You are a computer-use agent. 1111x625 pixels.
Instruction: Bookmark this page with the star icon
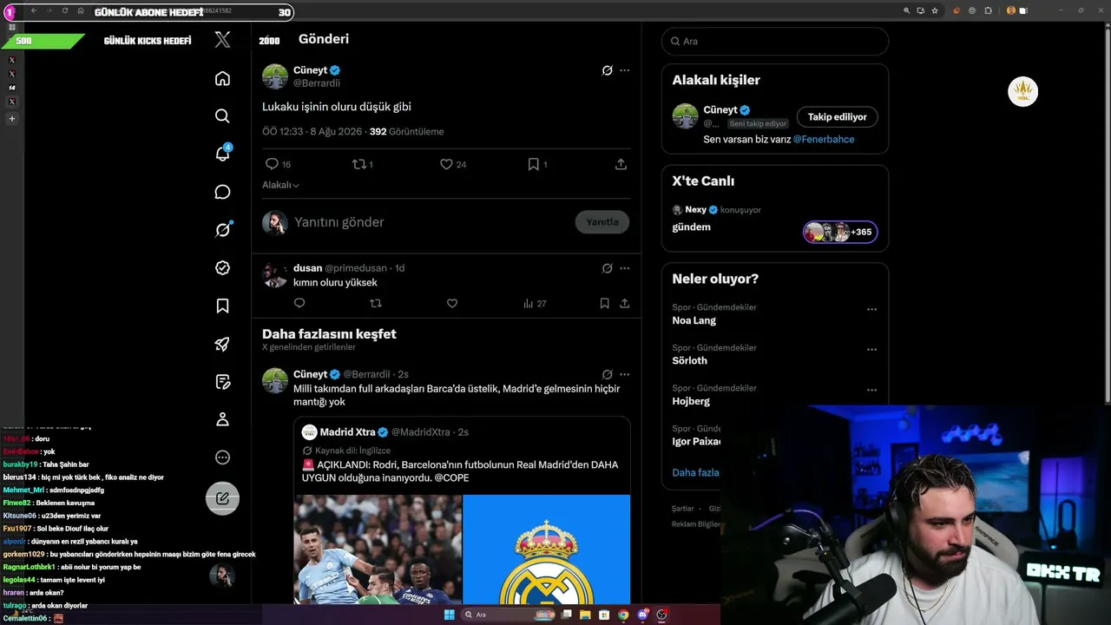click(935, 10)
